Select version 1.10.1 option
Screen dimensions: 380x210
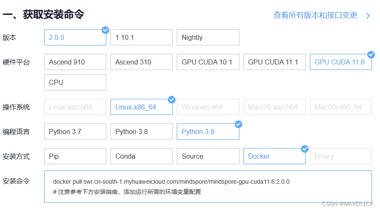click(x=142, y=37)
